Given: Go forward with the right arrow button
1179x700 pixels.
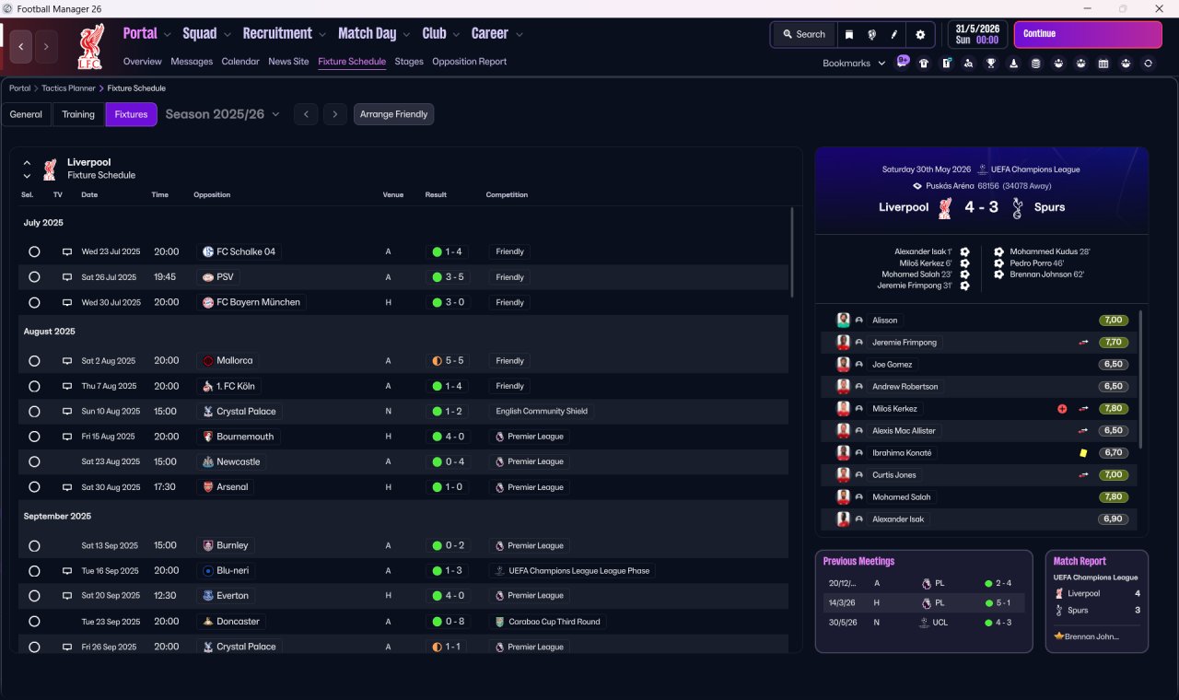Looking at the screenshot, I should pos(46,46).
